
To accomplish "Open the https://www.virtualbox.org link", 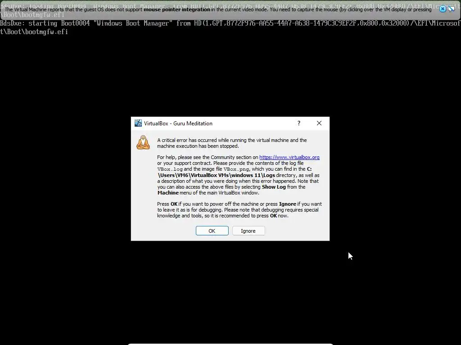I will tap(289, 157).
